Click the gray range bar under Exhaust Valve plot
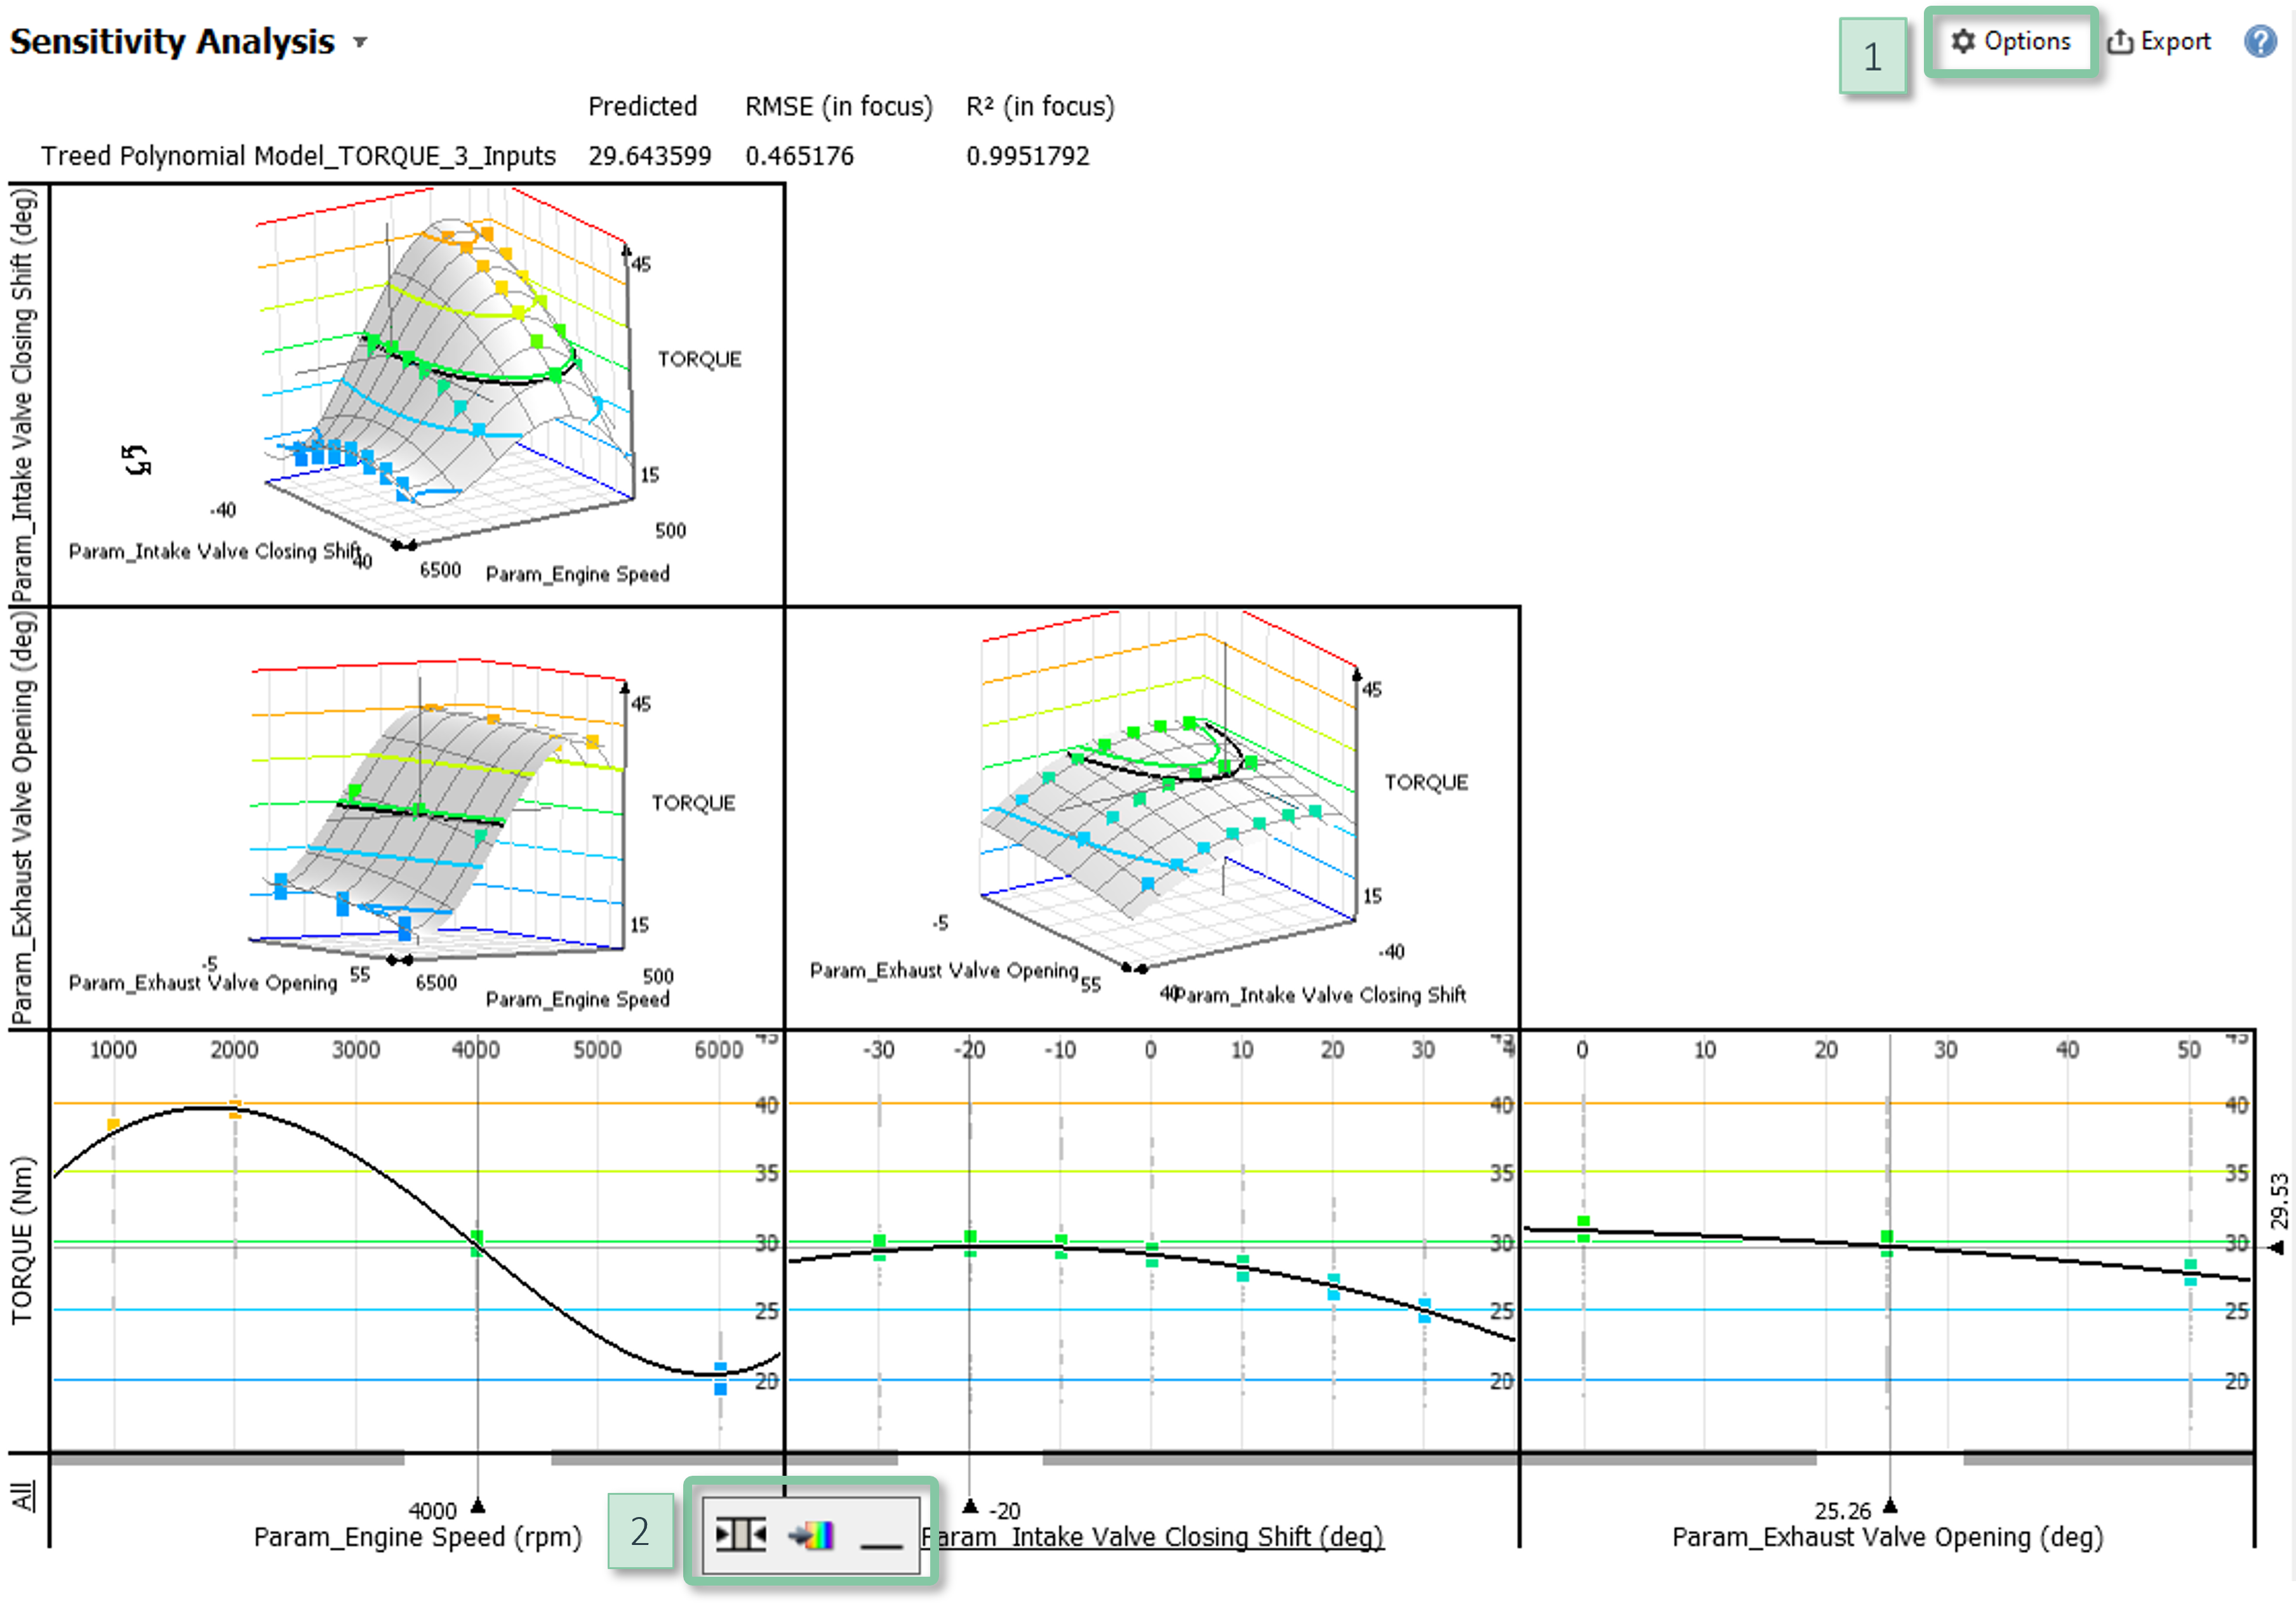 (x=1669, y=1459)
